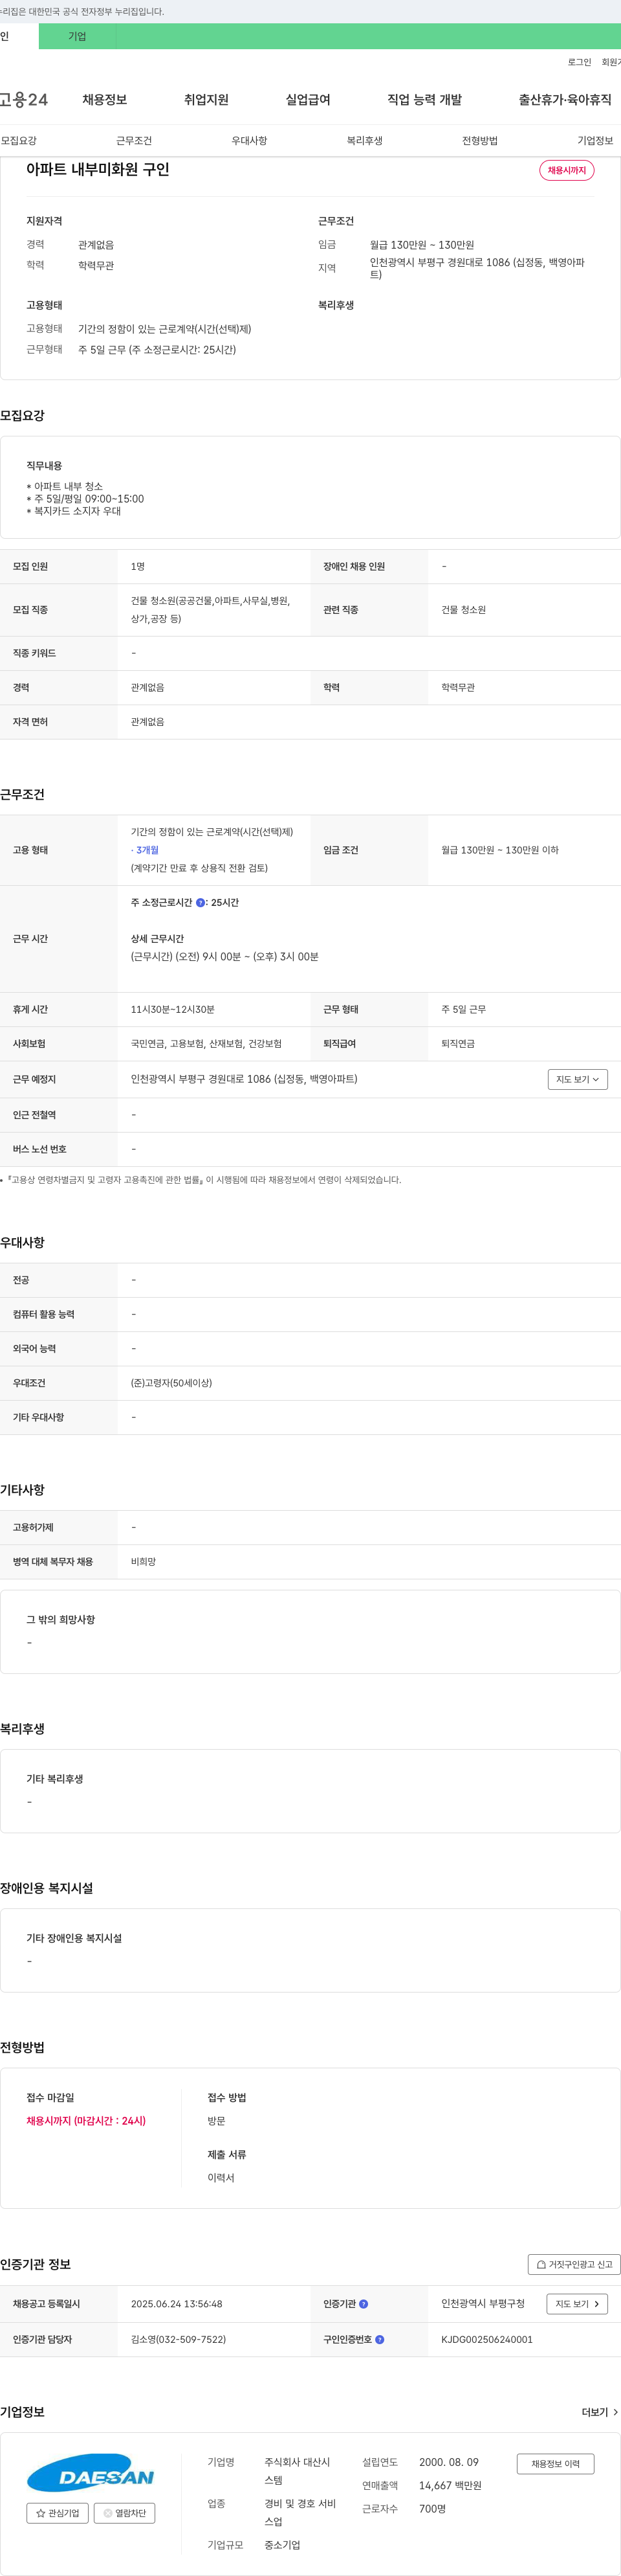Click the 채용시까지 (마감시간 : 24시) deadline text
The width and height of the screenshot is (621, 2576).
(x=86, y=2121)
